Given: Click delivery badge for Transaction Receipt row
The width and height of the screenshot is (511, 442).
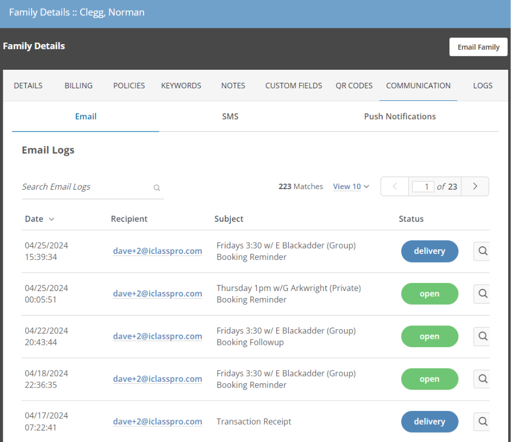Looking at the screenshot, I should pyautogui.click(x=430, y=421).
